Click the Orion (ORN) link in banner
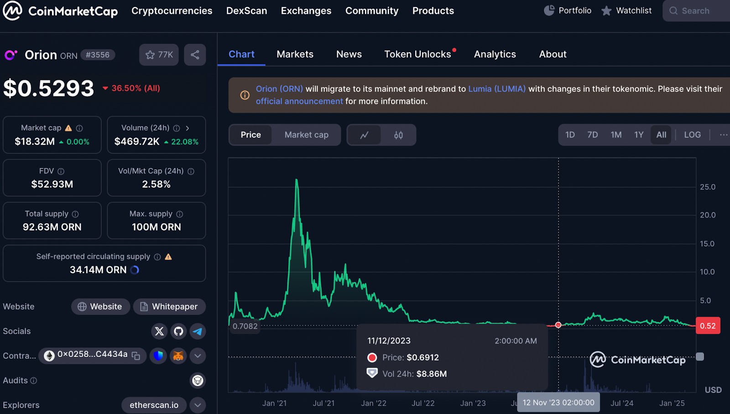The height and width of the screenshot is (414, 730). point(279,89)
